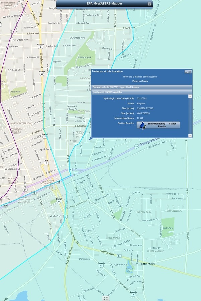Click the LINCOLN PARK neighborhood label
Image resolution: width=201 pixels, height=301 pixels.
(143, 212)
